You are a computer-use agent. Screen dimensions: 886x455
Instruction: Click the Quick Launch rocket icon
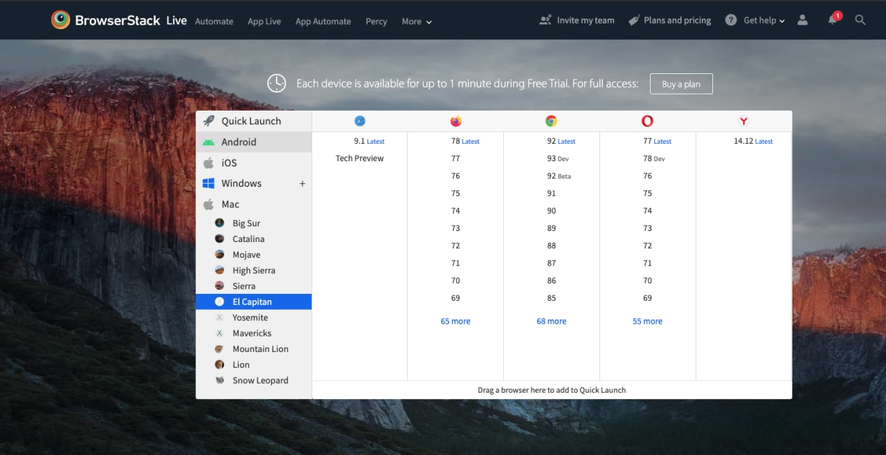(x=208, y=120)
